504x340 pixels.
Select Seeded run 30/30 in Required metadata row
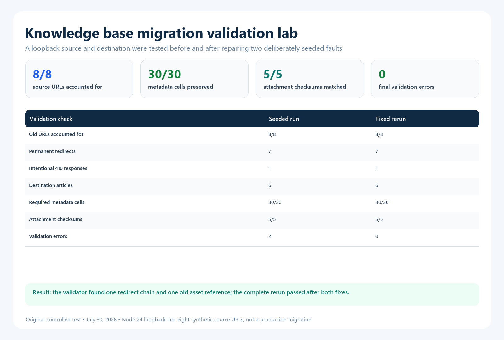click(275, 202)
